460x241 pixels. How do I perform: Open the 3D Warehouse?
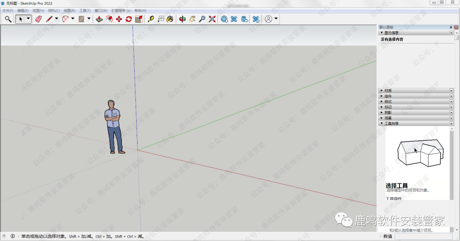click(224, 19)
